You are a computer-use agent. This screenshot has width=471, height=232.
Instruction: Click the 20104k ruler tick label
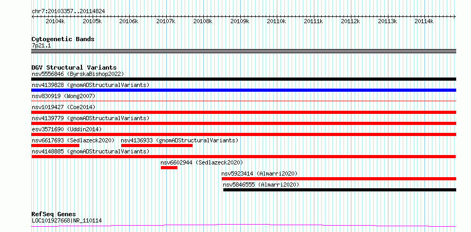(x=55, y=21)
